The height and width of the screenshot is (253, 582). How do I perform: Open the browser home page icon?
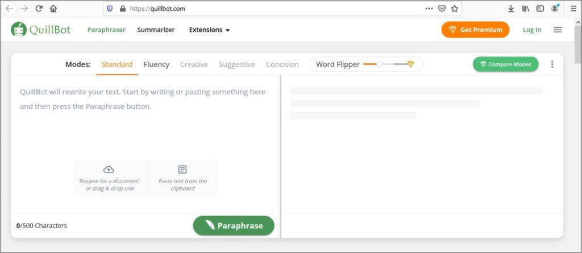tap(53, 9)
